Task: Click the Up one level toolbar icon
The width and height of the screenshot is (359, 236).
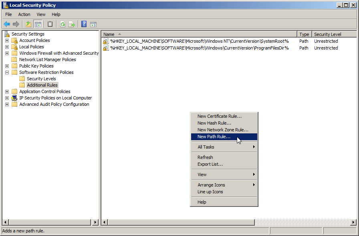Action: coord(28,24)
